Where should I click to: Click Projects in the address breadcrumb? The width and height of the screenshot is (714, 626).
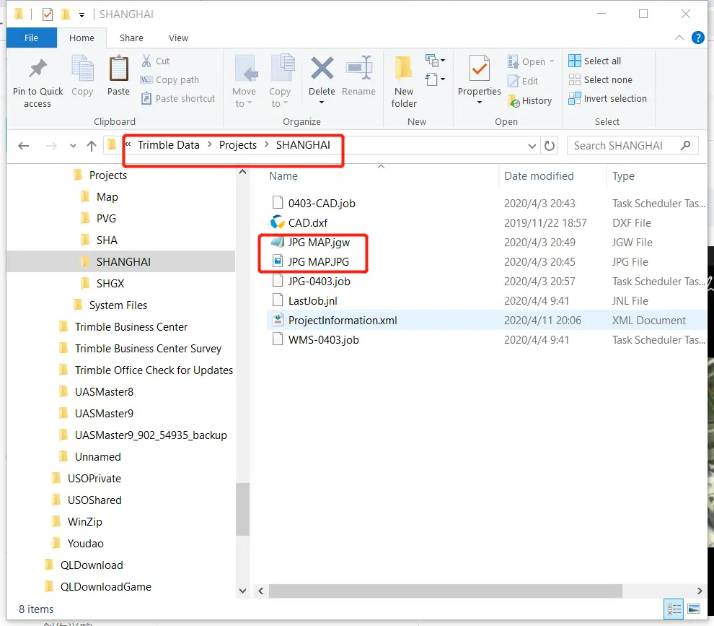coord(238,145)
